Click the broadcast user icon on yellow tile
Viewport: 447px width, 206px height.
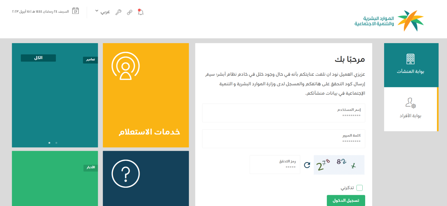click(x=126, y=66)
